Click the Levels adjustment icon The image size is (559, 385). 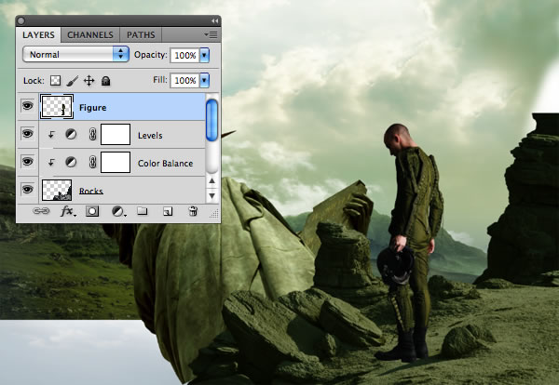tap(71, 134)
